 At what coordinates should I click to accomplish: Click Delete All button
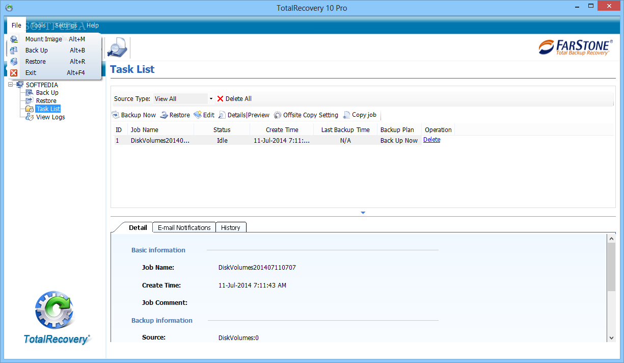234,99
